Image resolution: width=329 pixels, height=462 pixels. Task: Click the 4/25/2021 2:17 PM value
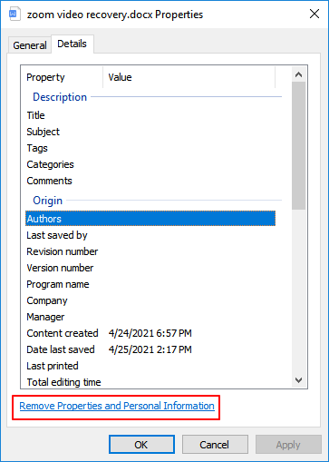click(150, 349)
